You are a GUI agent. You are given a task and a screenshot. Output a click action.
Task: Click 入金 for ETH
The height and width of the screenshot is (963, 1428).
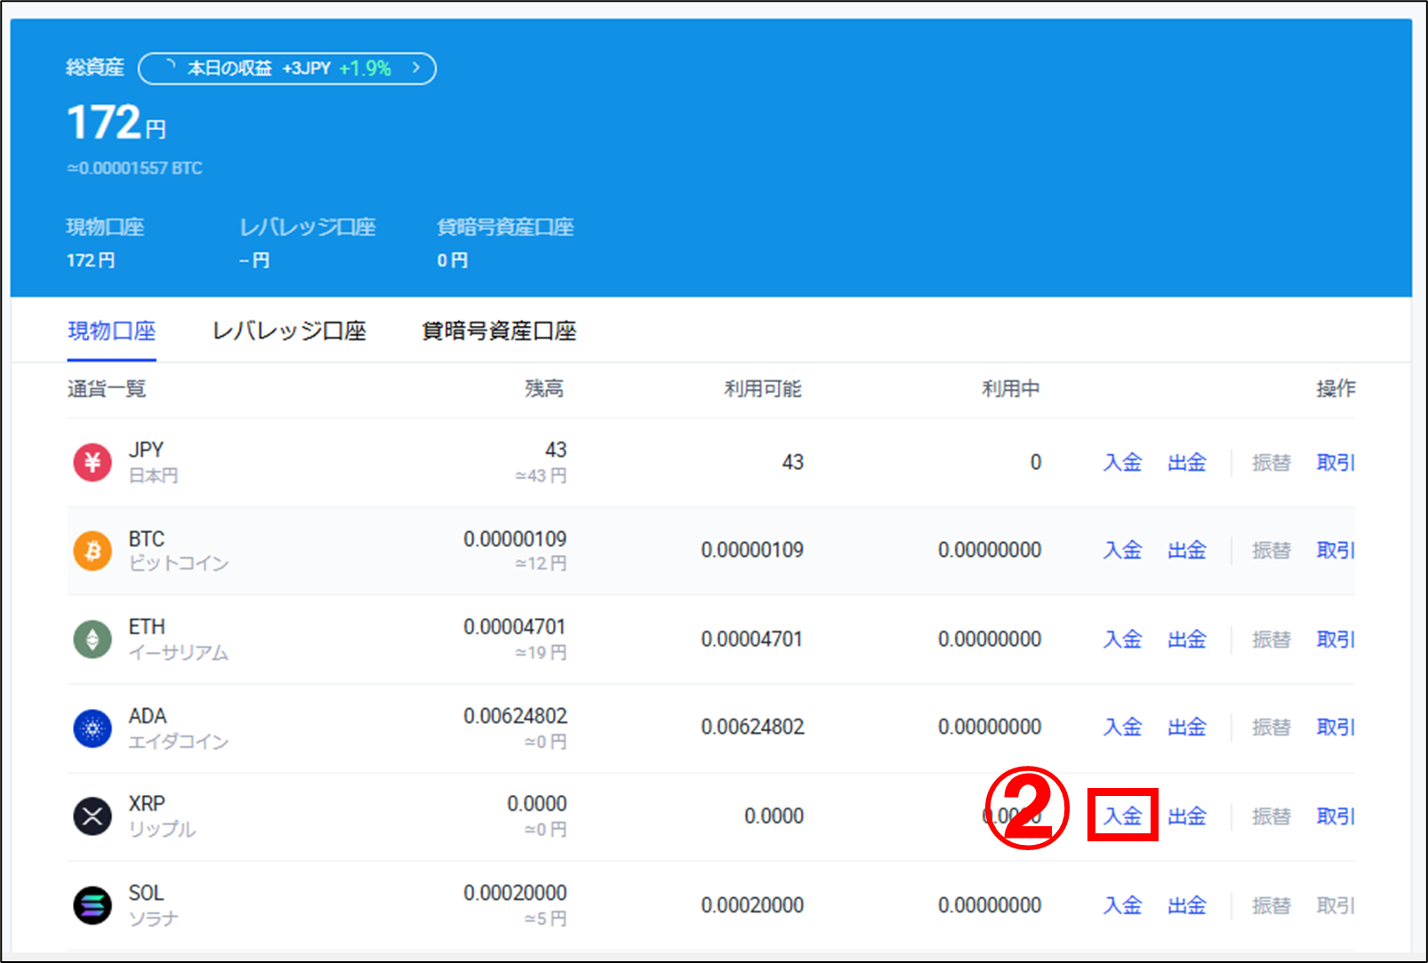(1122, 639)
